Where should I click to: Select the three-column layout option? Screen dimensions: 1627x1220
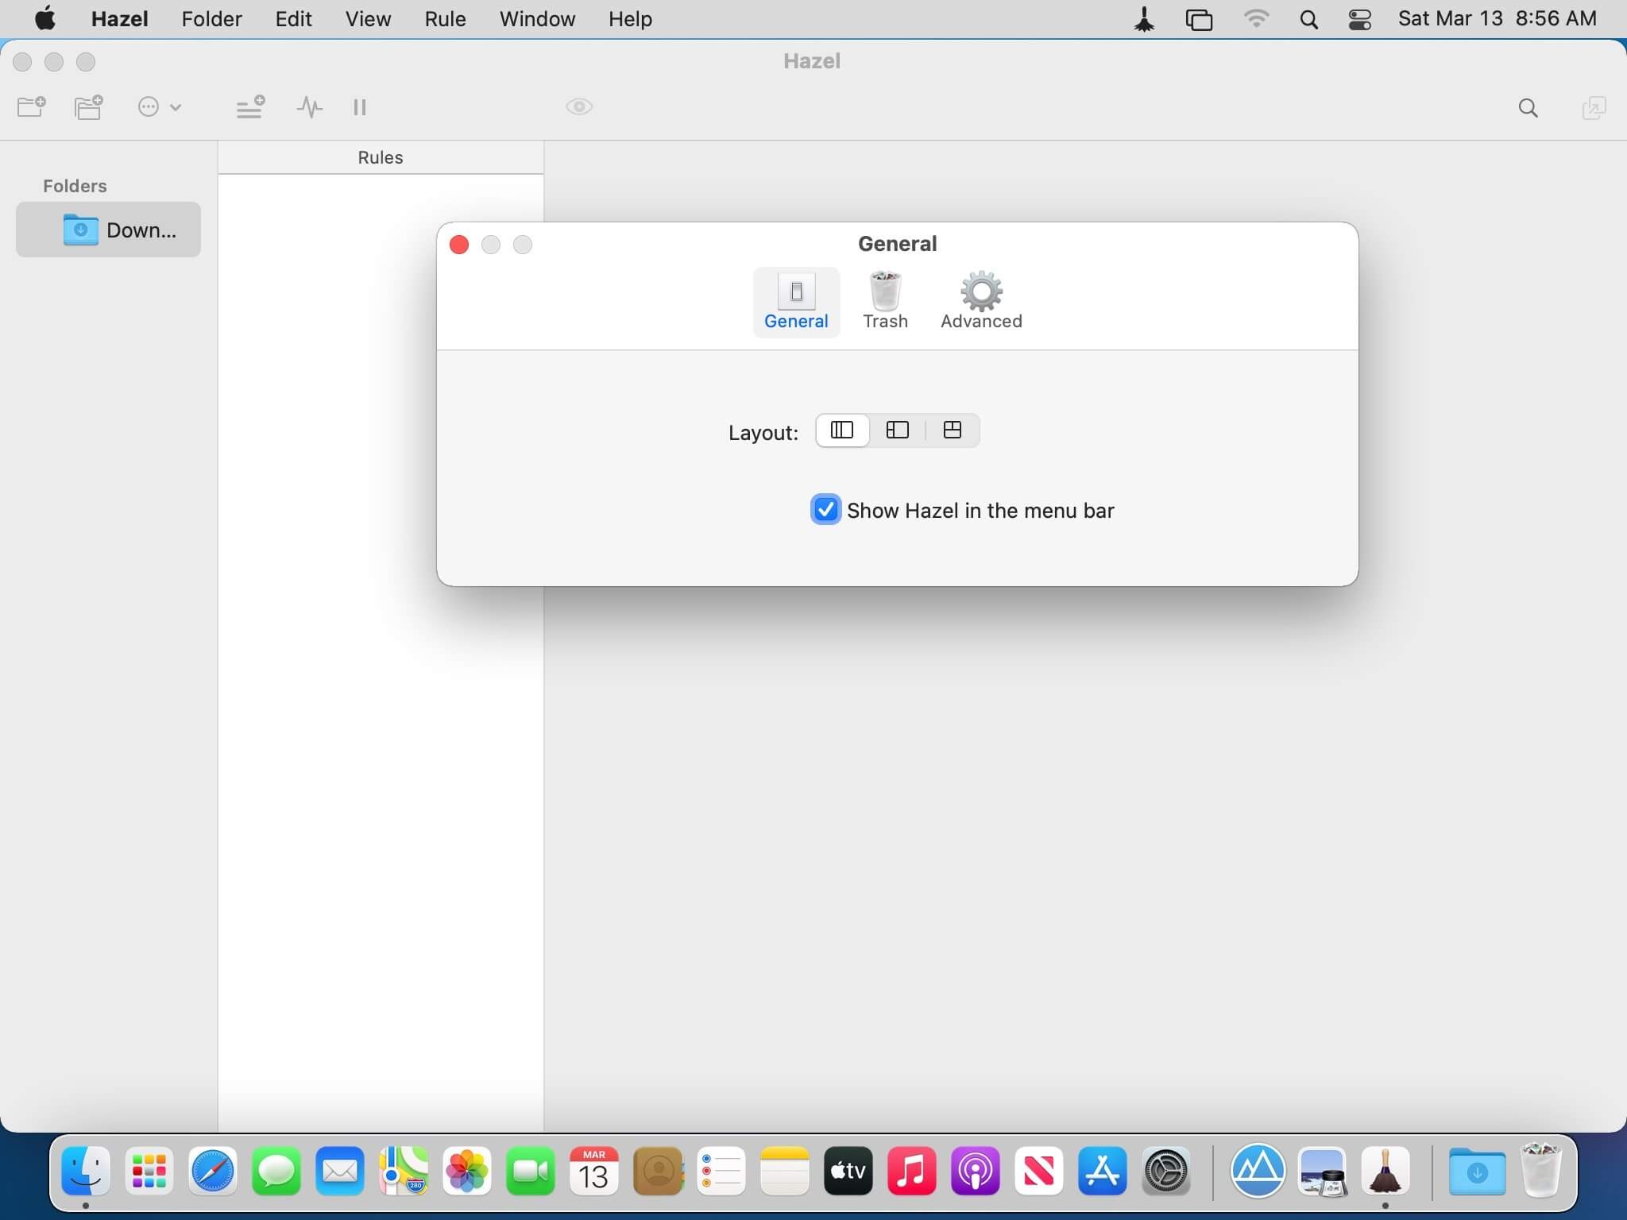tap(842, 430)
